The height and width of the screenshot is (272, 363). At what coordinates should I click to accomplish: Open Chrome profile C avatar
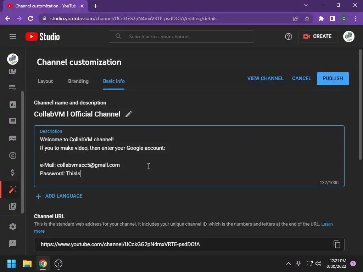(344, 18)
